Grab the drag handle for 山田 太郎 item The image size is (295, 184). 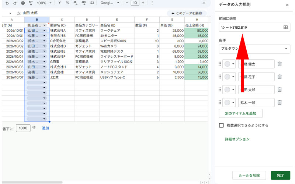[x=220, y=89]
